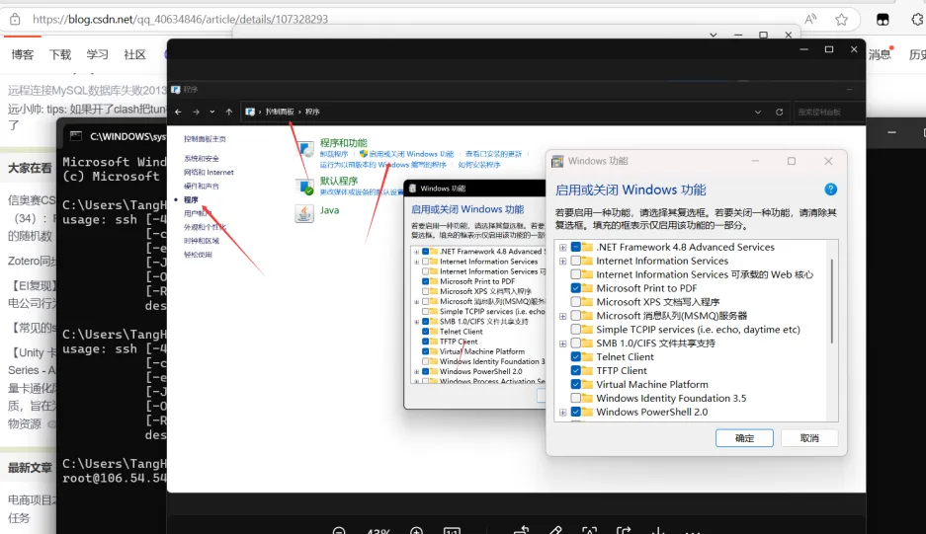
Task: Open recent locations dropdown beside forward arrow
Action: click(212, 112)
